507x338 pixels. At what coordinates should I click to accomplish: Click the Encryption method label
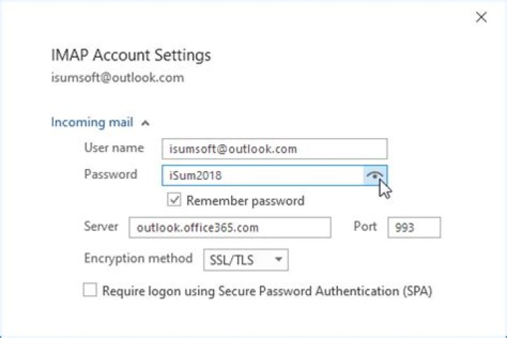pyautogui.click(x=138, y=258)
